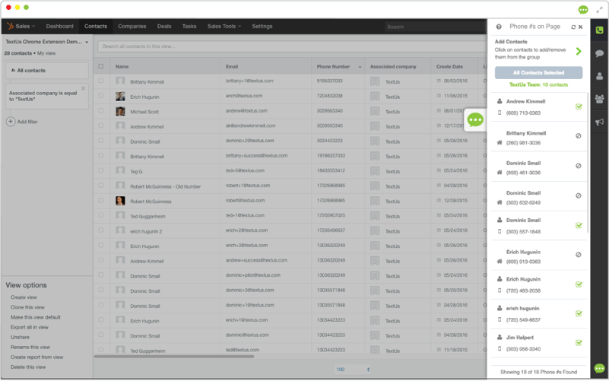Click Robert McGuinness's profile photo

pos(120,201)
